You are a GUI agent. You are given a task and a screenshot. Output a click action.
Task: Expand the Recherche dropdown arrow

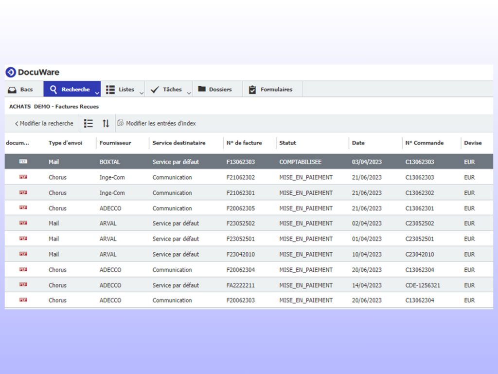[97, 93]
